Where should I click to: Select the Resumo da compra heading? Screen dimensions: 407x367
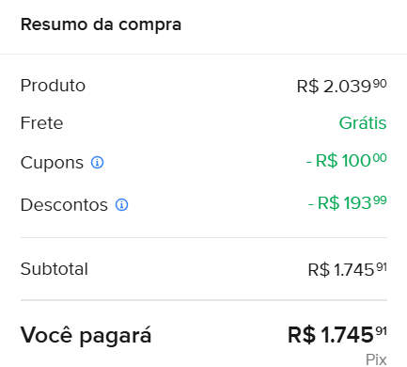(x=101, y=24)
